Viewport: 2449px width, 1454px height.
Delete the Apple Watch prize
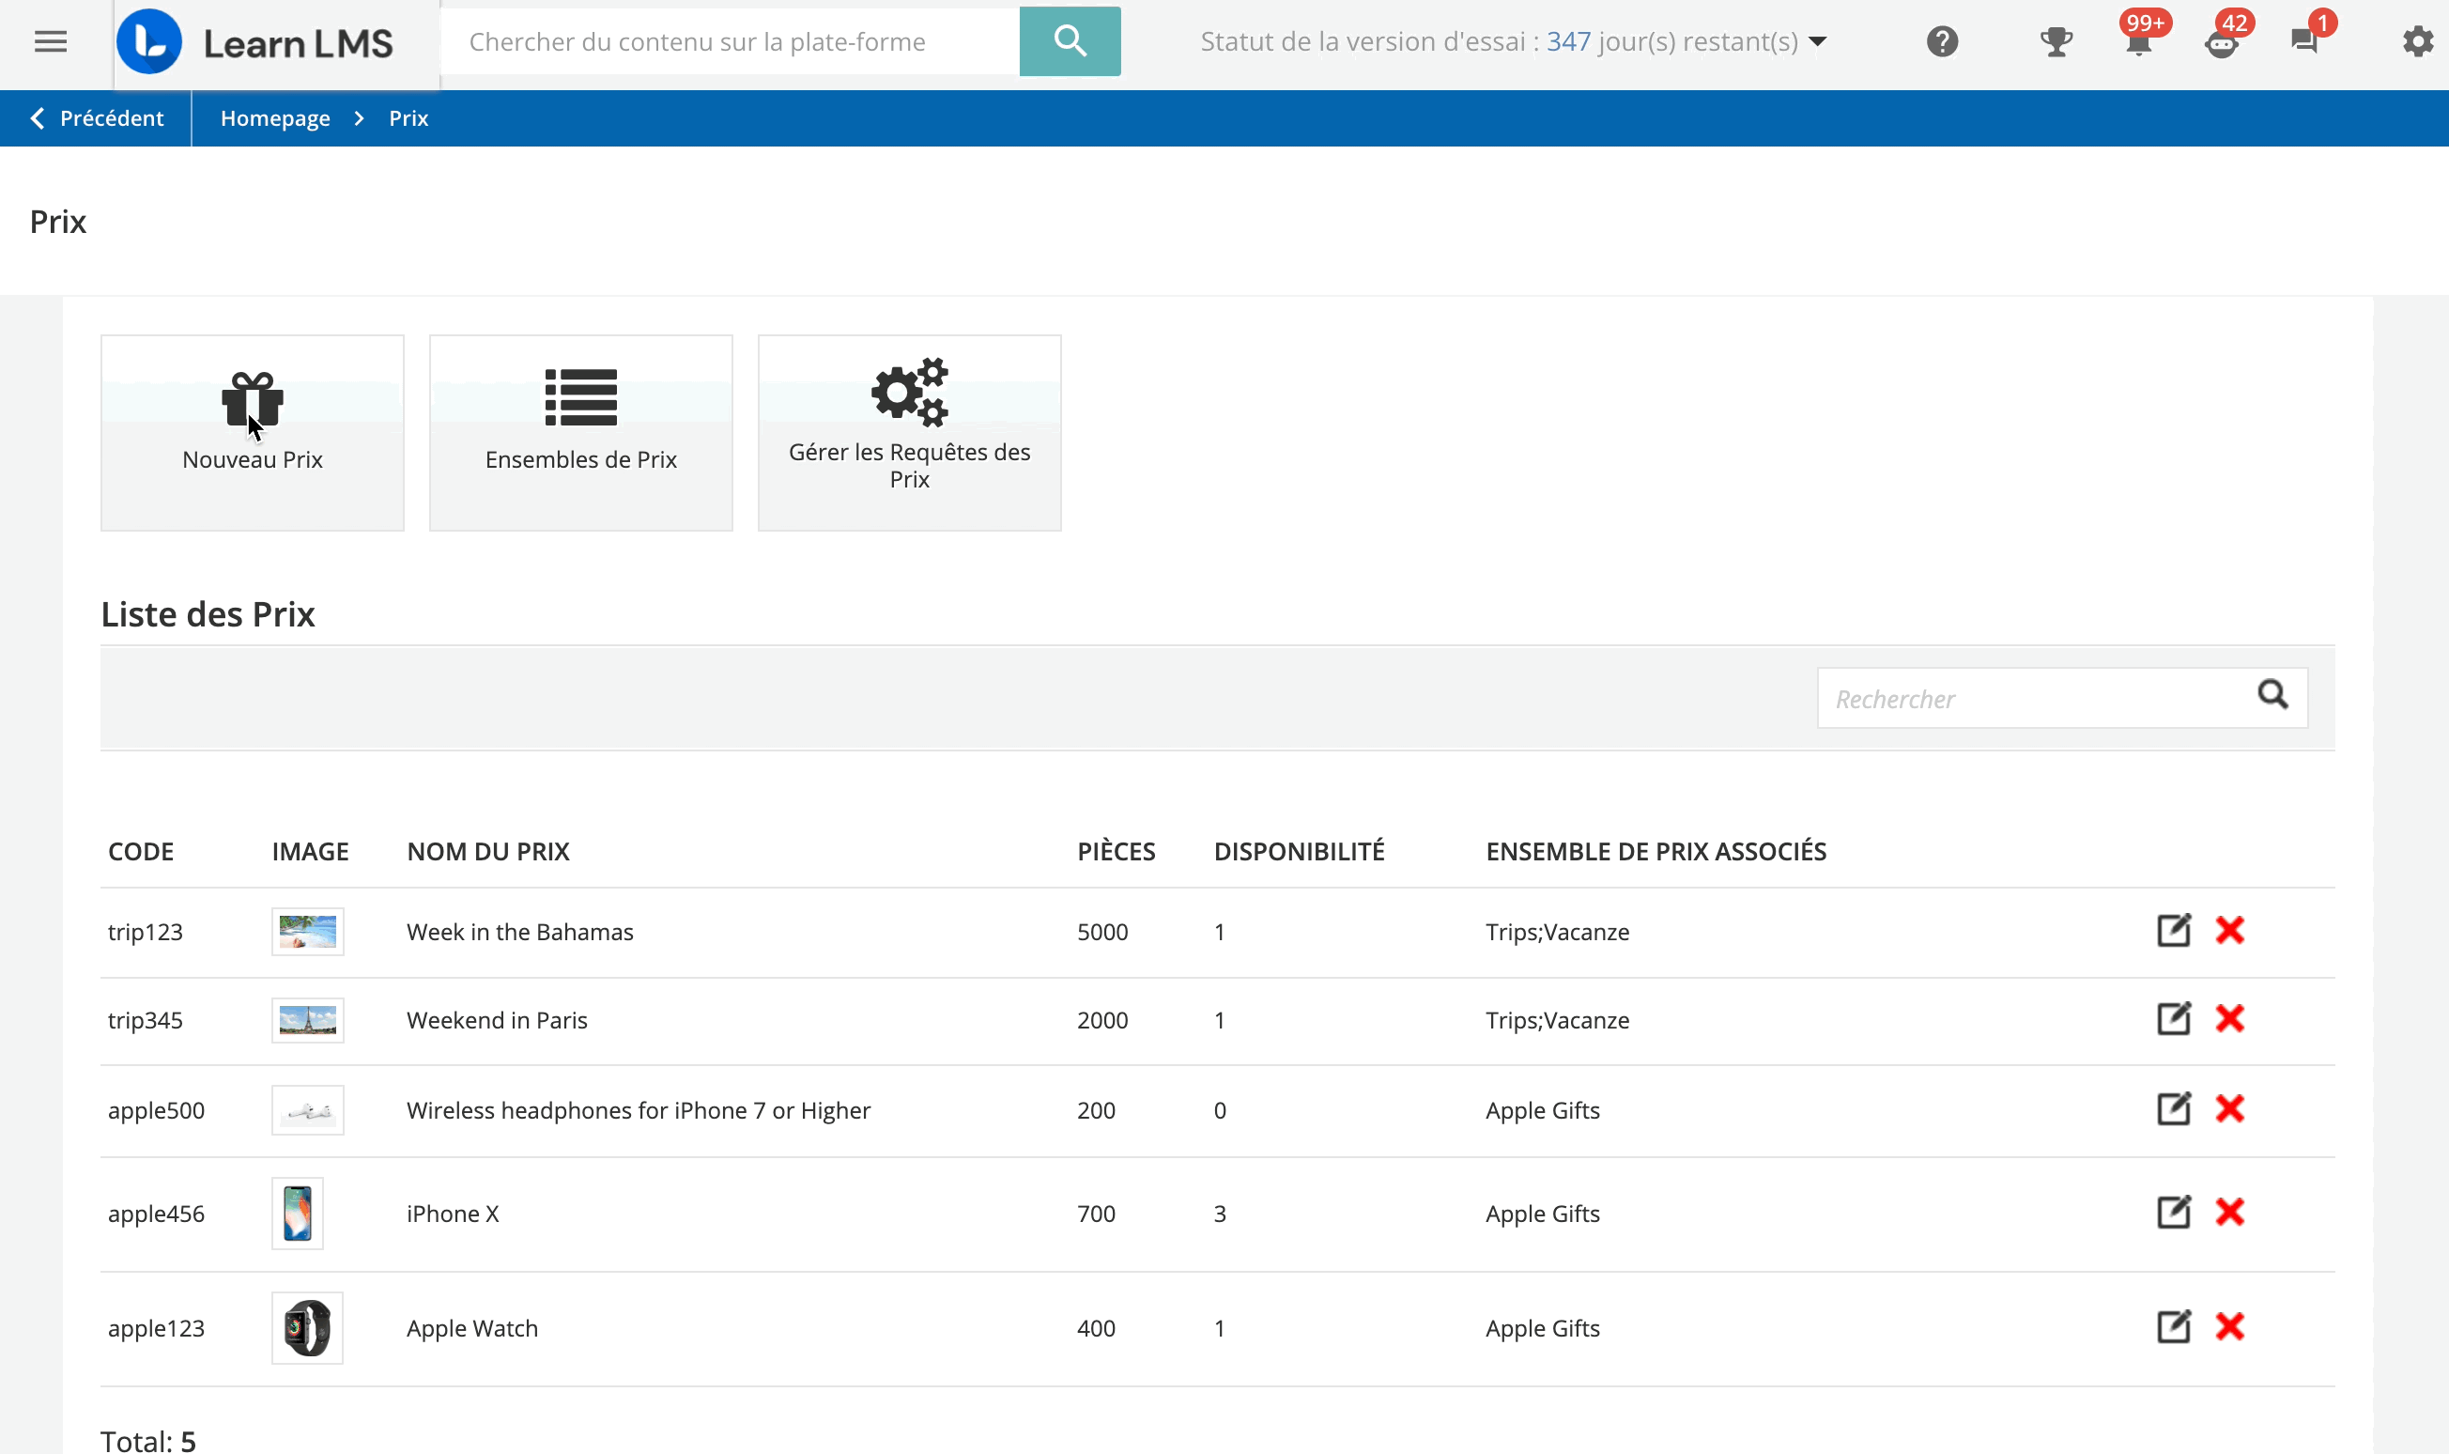pyautogui.click(x=2229, y=1326)
